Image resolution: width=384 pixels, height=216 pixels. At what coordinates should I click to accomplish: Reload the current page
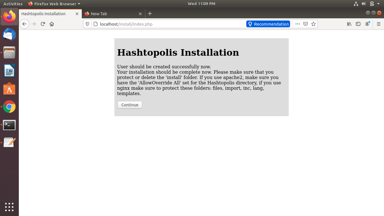tap(43, 24)
